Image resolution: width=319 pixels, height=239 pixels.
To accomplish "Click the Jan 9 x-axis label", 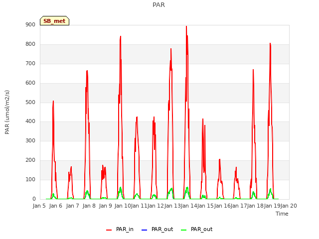I will point(106,206).
